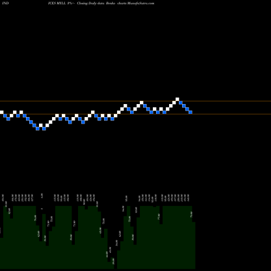Click the 44.00 volume label
This screenshot has width=271, height=271.
(x=107, y=254)
